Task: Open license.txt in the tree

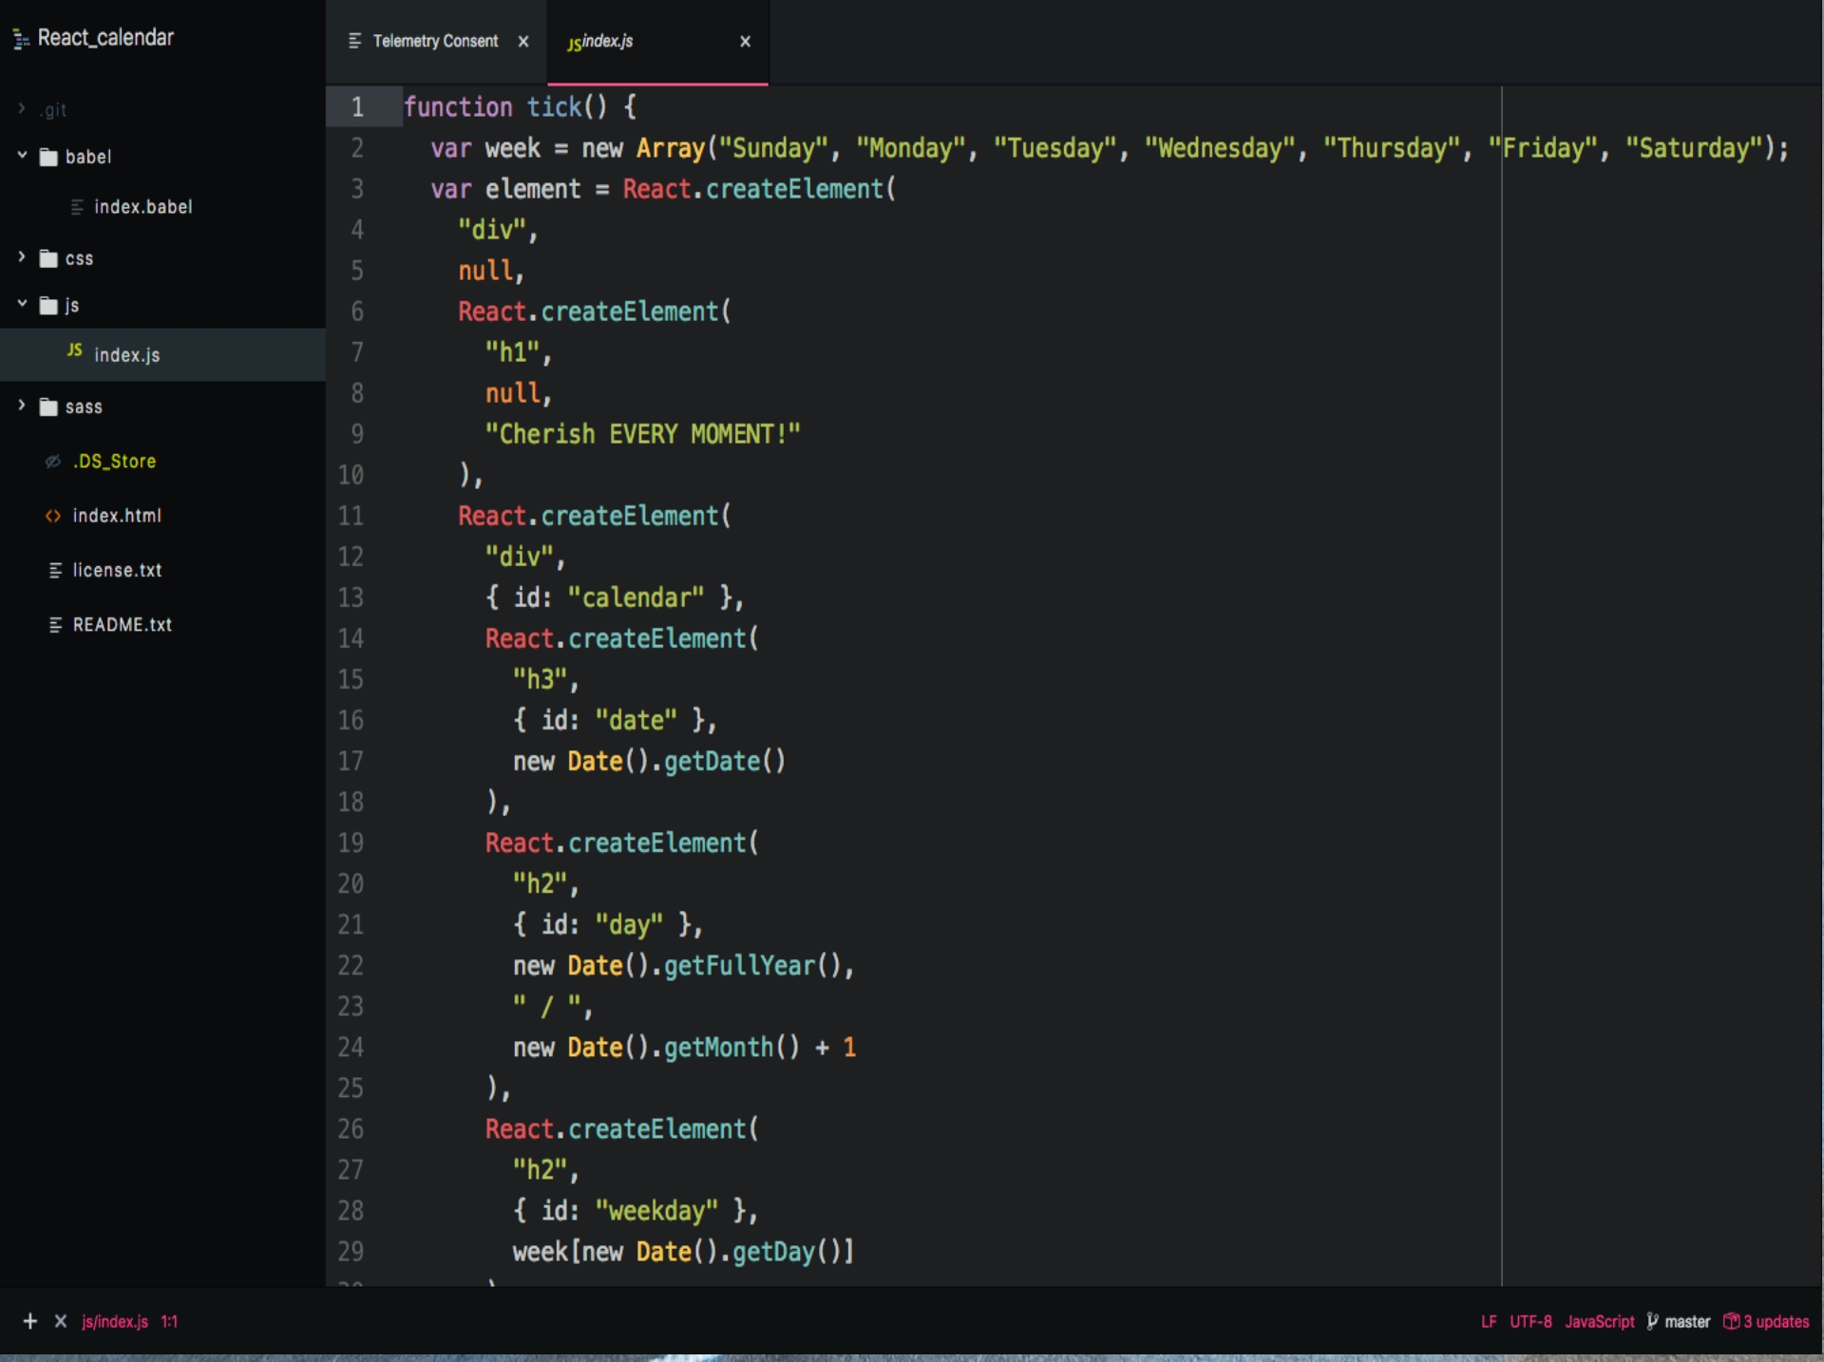Action: click(x=117, y=570)
